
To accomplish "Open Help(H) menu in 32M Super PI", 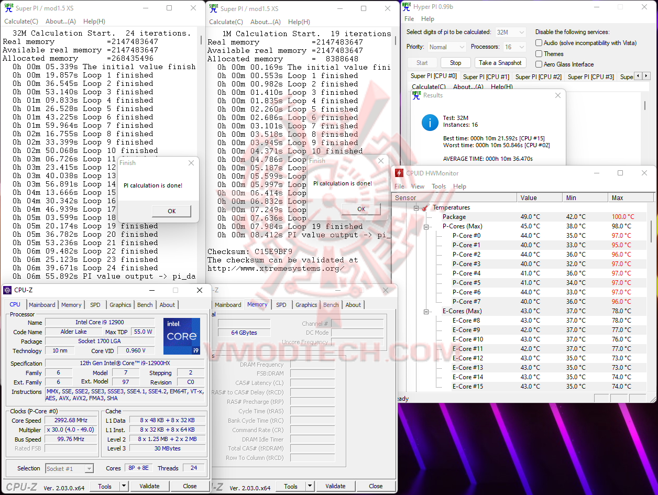I will coord(94,21).
